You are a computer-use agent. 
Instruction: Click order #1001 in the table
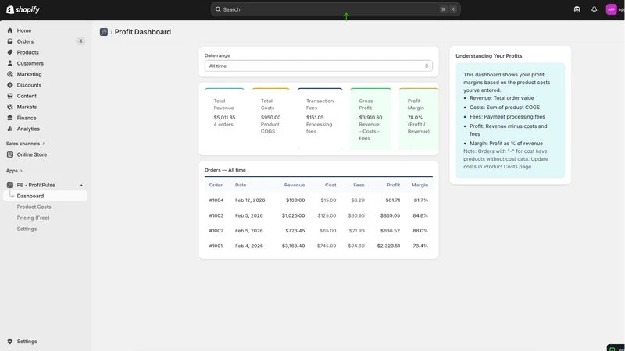click(216, 246)
